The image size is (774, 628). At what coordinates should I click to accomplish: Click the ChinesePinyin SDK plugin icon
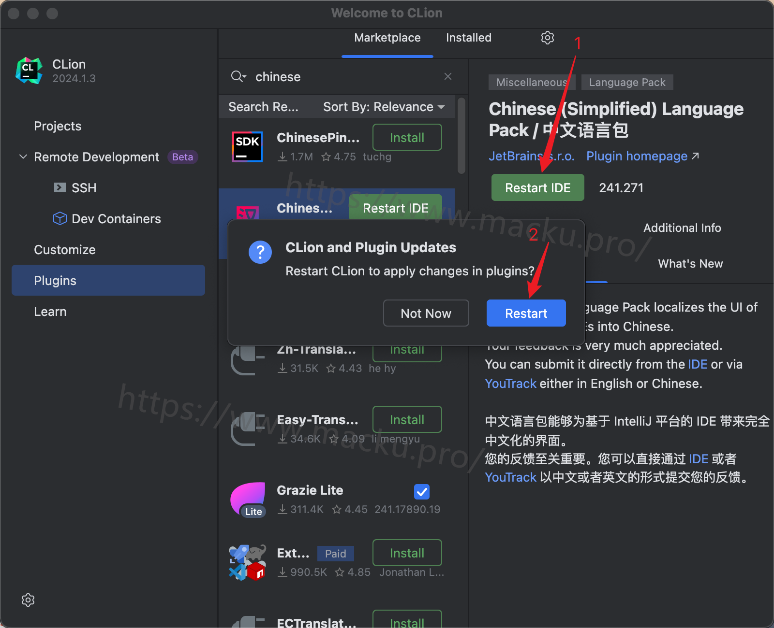pos(247,147)
